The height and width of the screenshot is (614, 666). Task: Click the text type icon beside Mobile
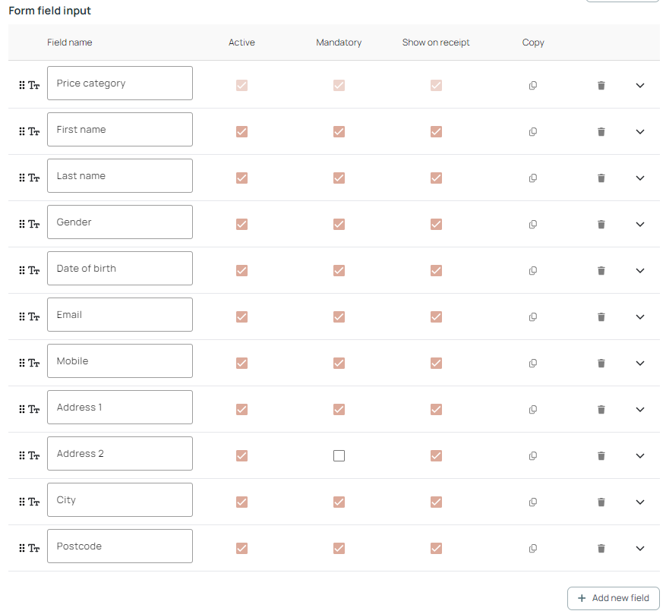34,364
